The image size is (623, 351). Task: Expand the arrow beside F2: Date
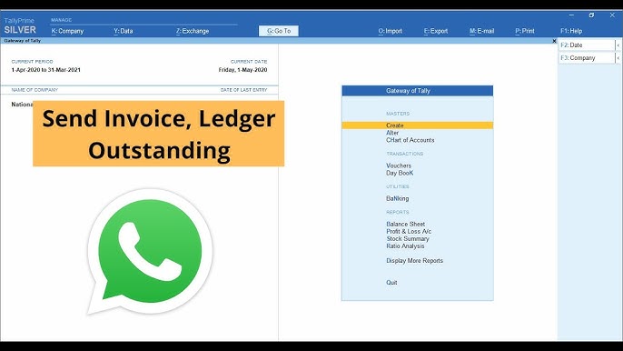618,45
